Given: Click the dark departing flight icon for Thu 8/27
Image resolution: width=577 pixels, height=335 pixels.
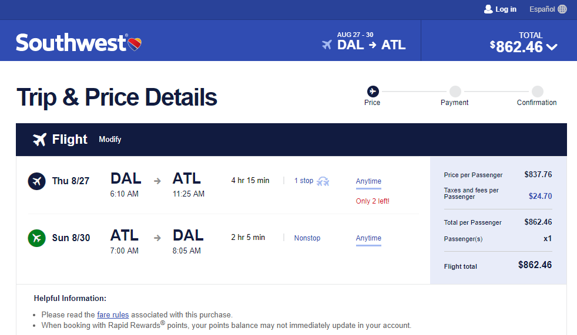Looking at the screenshot, I should pyautogui.click(x=36, y=181).
